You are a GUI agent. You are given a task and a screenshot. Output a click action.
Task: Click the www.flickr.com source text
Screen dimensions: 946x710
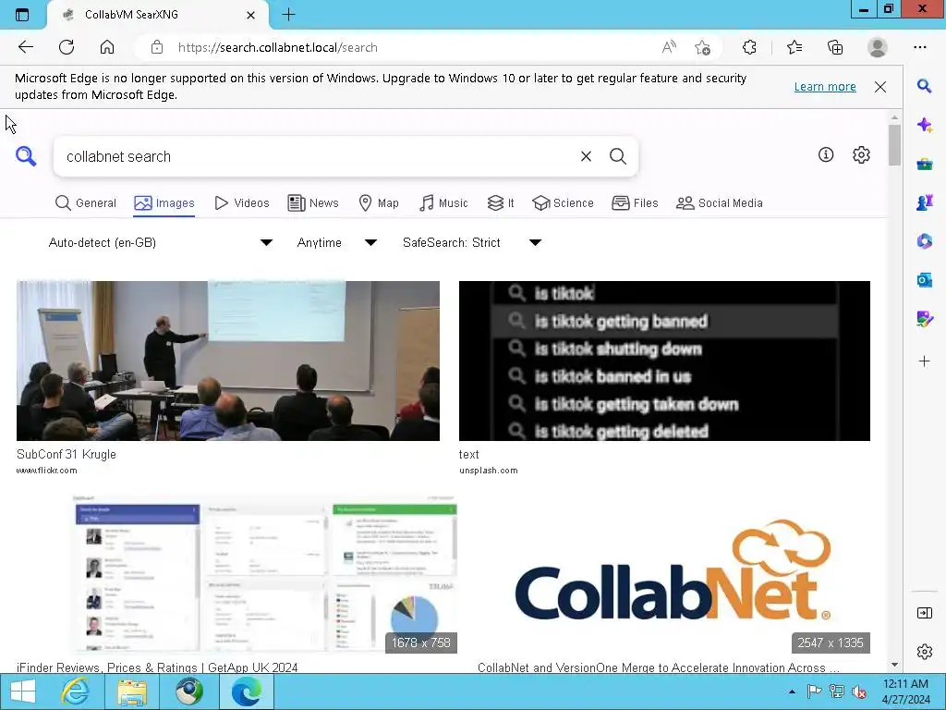pos(46,471)
